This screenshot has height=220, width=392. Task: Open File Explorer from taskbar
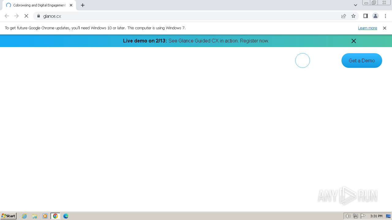tap(35, 216)
